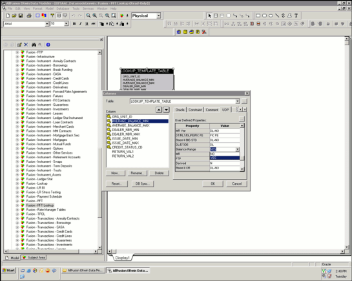352x281 pixels.
Task: Open the Physical model view dropdown
Action: point(158,16)
